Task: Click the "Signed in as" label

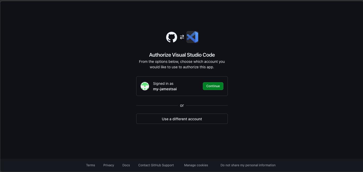Action: [x=163, y=84]
